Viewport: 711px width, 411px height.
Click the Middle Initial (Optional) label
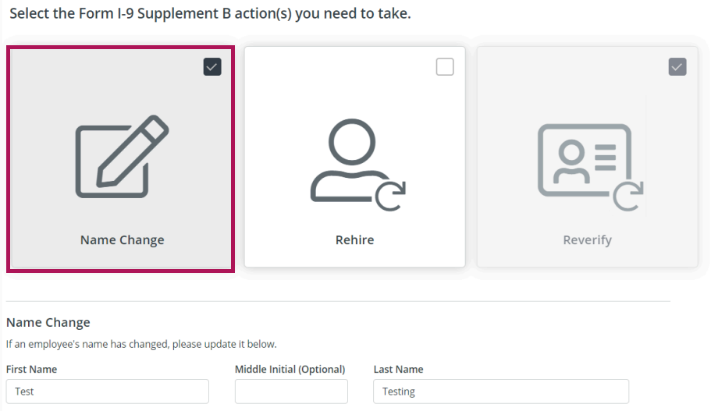pyautogui.click(x=290, y=370)
